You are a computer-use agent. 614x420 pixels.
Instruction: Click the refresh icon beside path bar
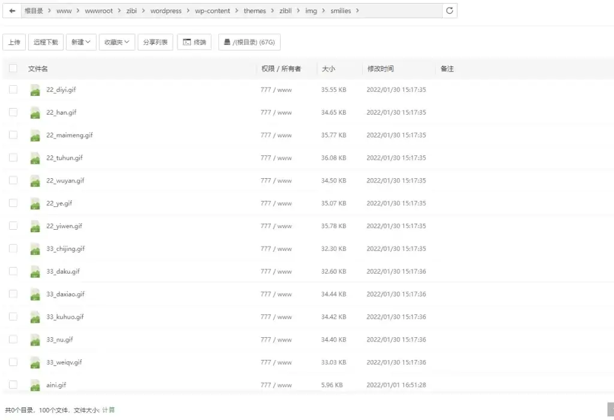(x=450, y=11)
